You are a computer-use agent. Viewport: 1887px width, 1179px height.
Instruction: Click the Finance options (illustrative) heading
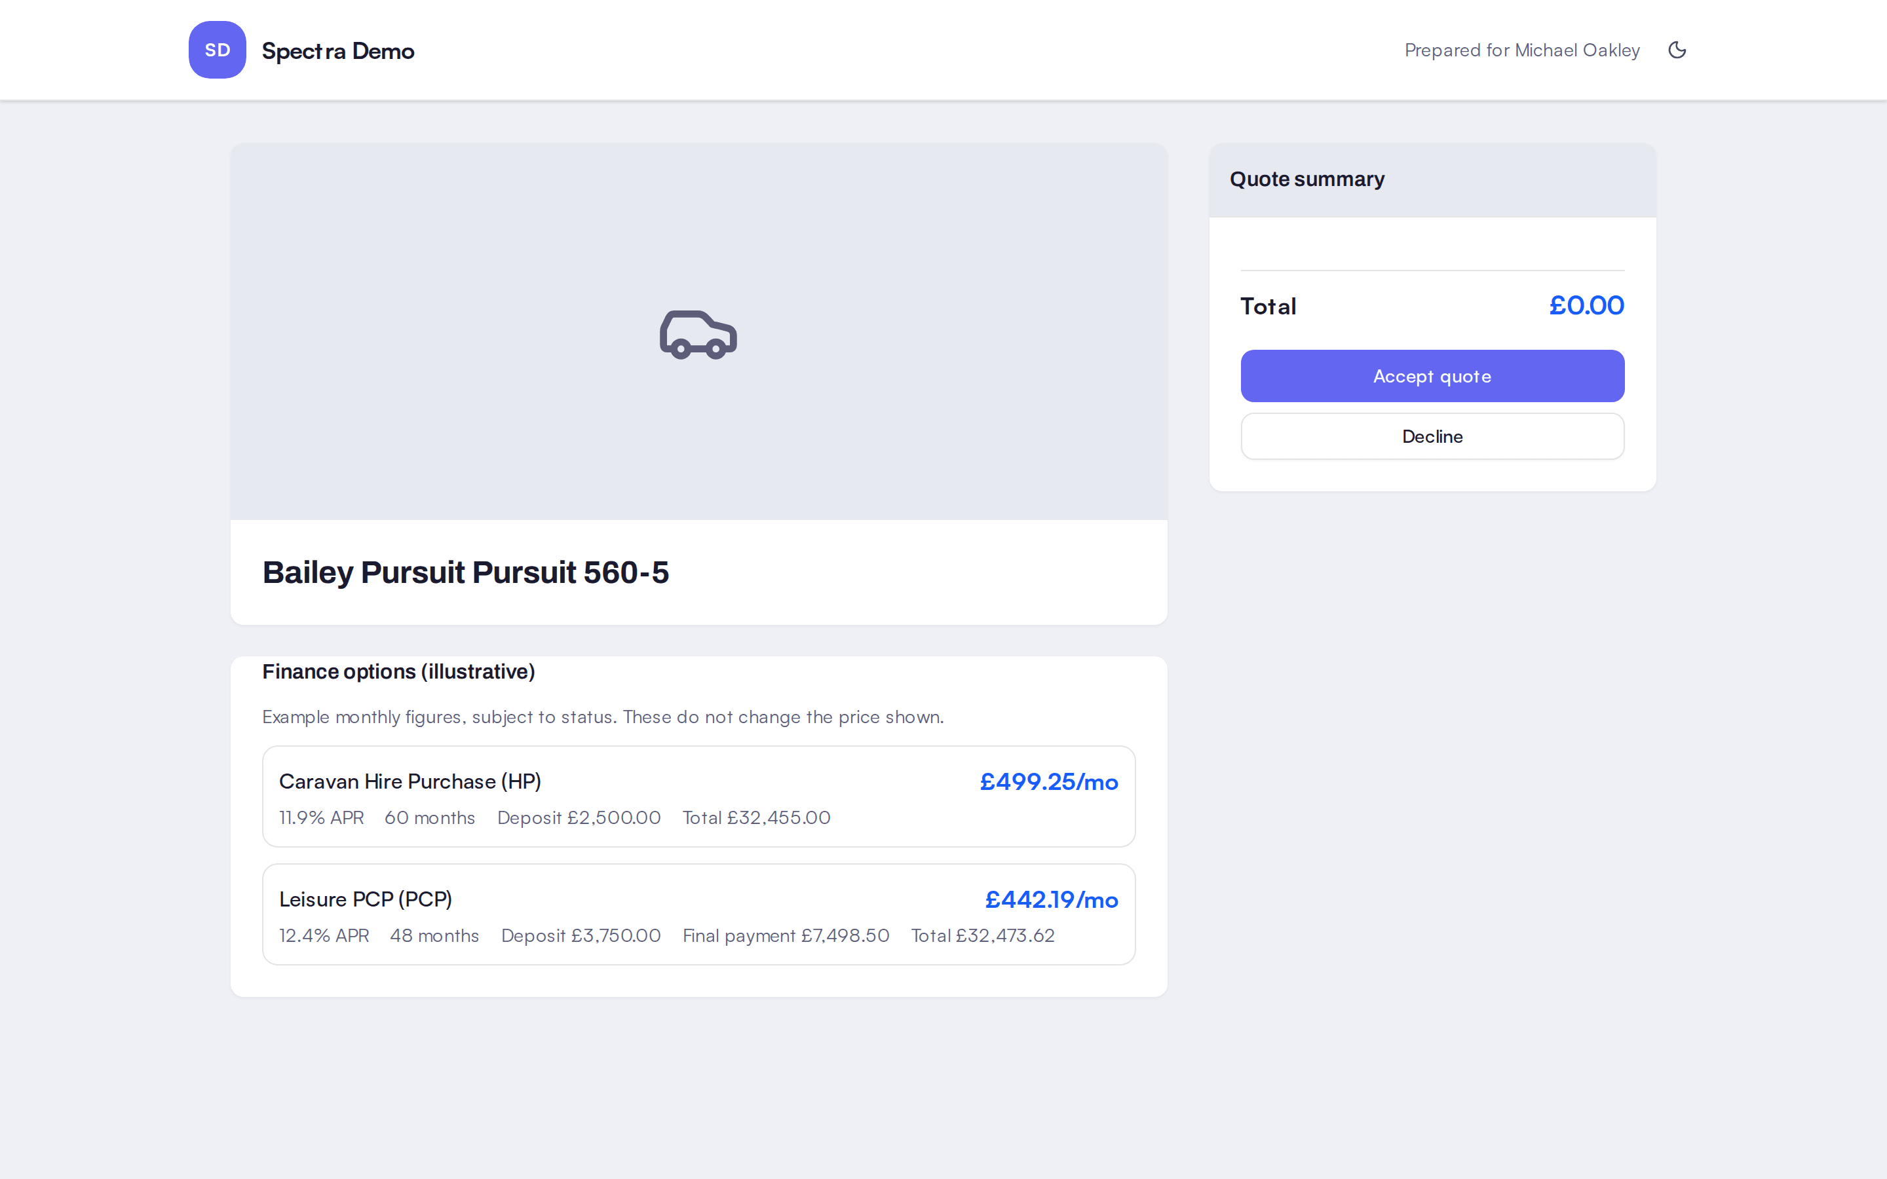click(398, 671)
